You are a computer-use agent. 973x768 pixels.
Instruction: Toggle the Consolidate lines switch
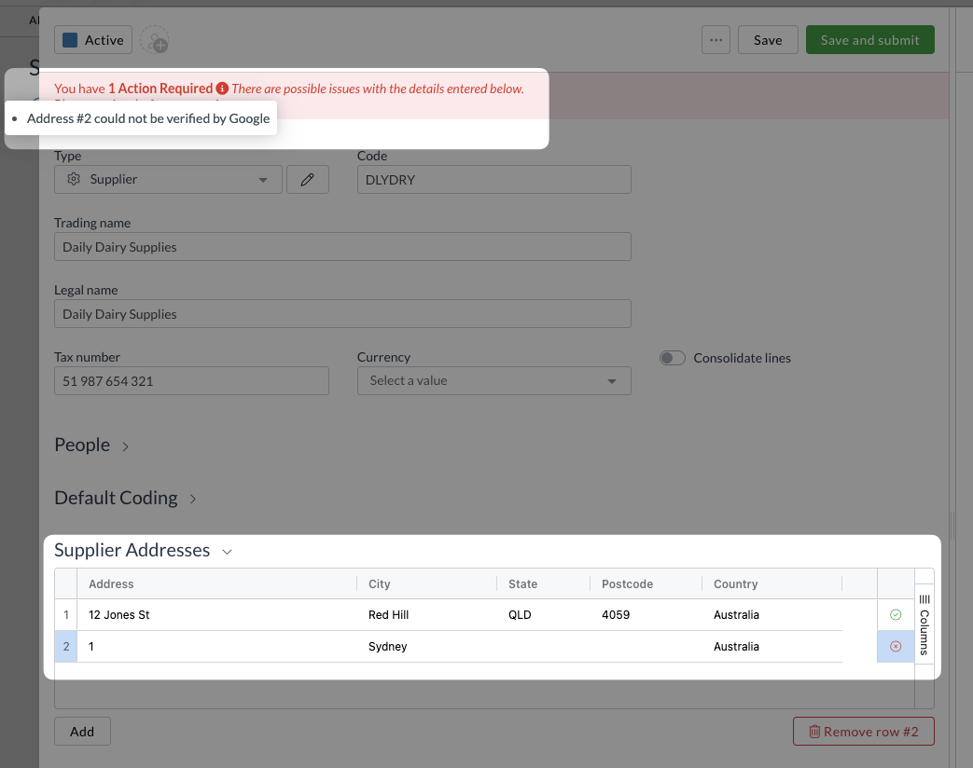click(672, 358)
